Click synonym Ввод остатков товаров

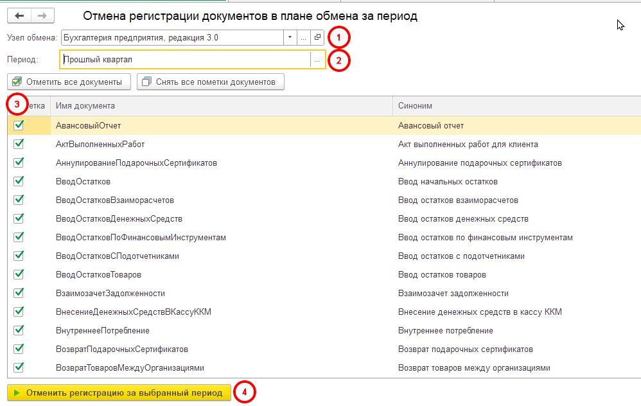click(442, 275)
